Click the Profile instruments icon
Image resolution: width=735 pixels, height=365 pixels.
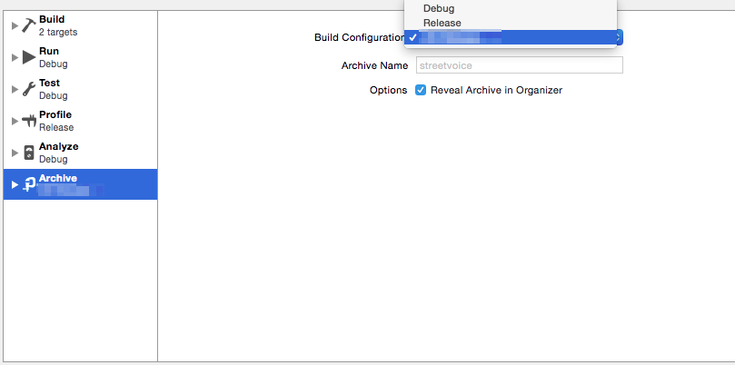pyautogui.click(x=28, y=121)
